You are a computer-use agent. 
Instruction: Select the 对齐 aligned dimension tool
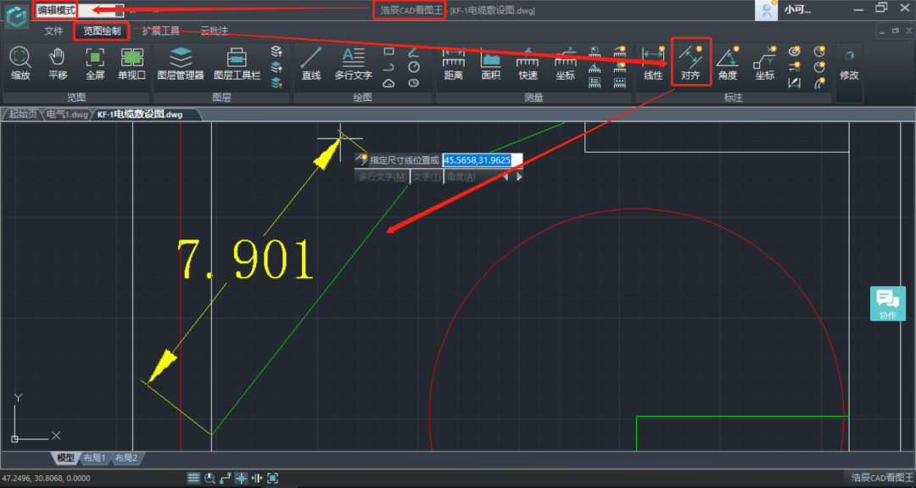click(690, 63)
